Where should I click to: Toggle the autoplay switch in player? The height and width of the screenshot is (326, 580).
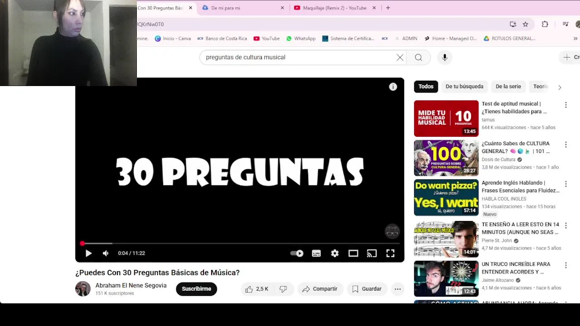[297, 254]
